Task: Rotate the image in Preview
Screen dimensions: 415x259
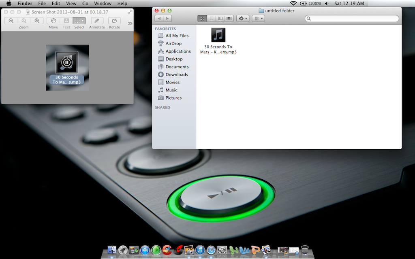Action: point(114,21)
